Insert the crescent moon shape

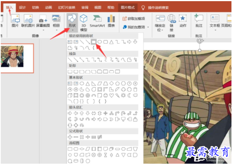pyautogui.click(x=129, y=95)
